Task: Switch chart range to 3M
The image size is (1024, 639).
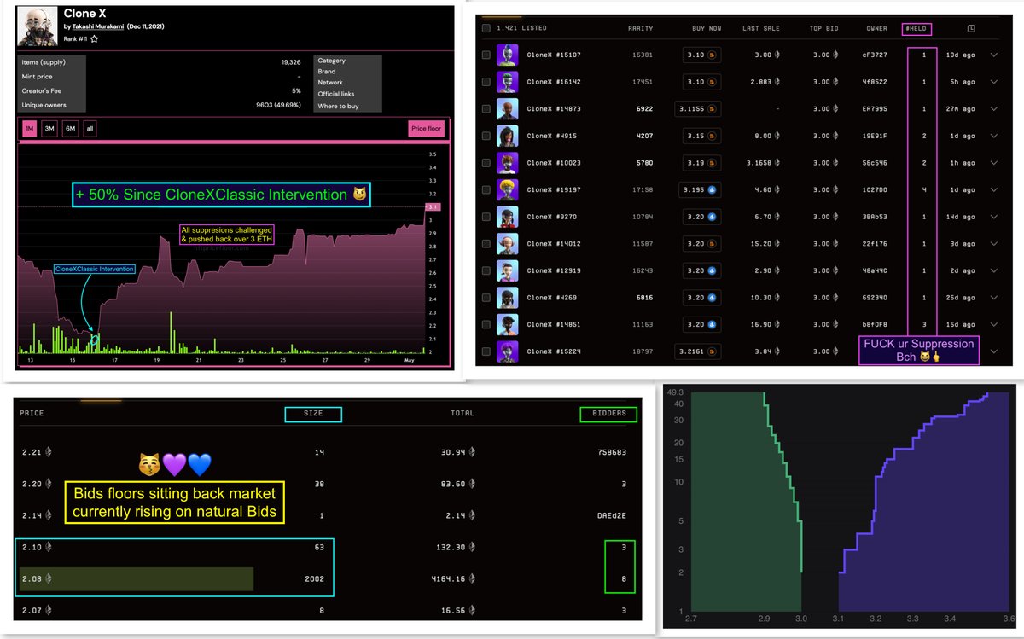Action: (50, 129)
